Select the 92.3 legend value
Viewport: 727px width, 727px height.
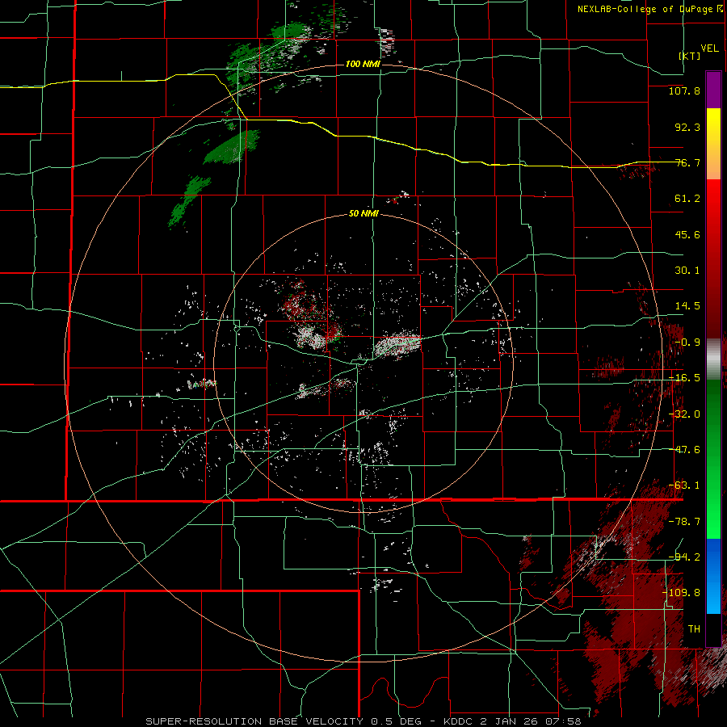pos(687,127)
